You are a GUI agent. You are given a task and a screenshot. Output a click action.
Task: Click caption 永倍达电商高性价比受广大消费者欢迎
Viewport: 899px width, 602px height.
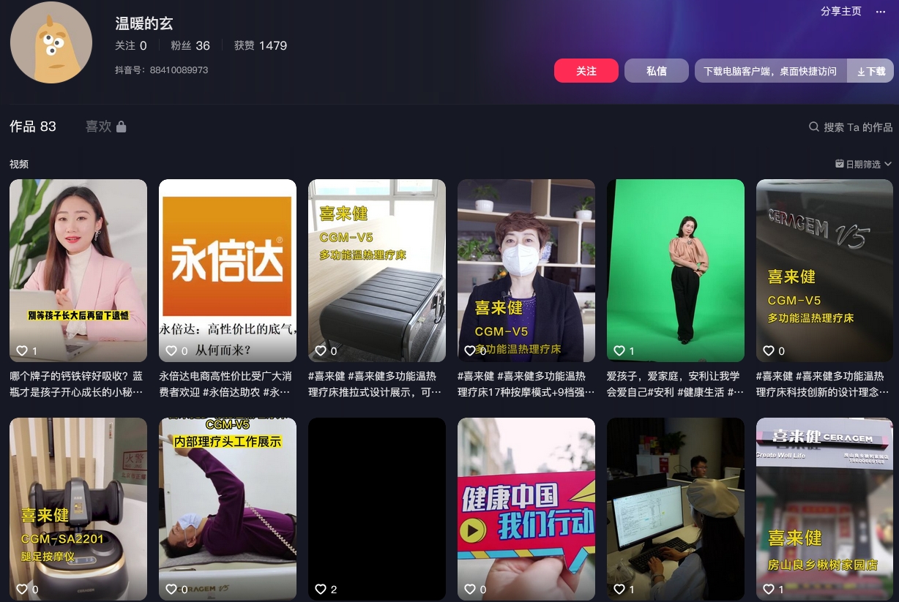(x=225, y=384)
